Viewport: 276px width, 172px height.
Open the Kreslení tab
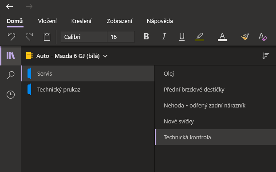(81, 21)
